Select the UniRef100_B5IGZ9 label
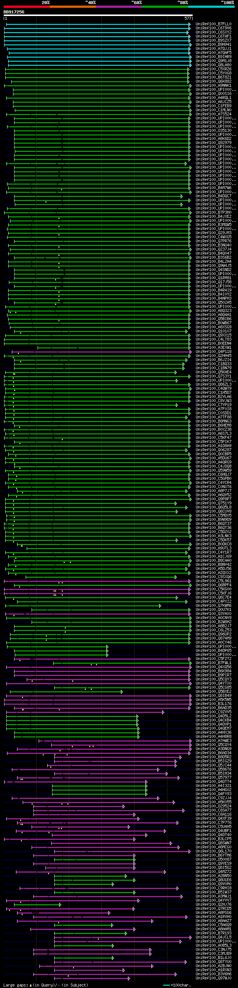 (x=213, y=761)
